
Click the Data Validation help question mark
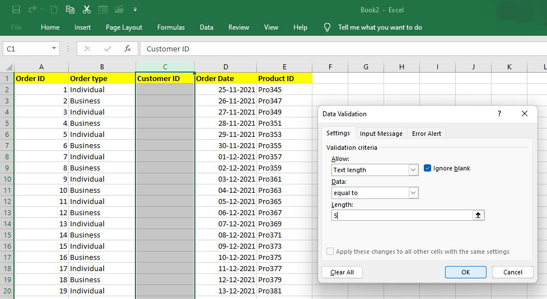[x=499, y=113]
